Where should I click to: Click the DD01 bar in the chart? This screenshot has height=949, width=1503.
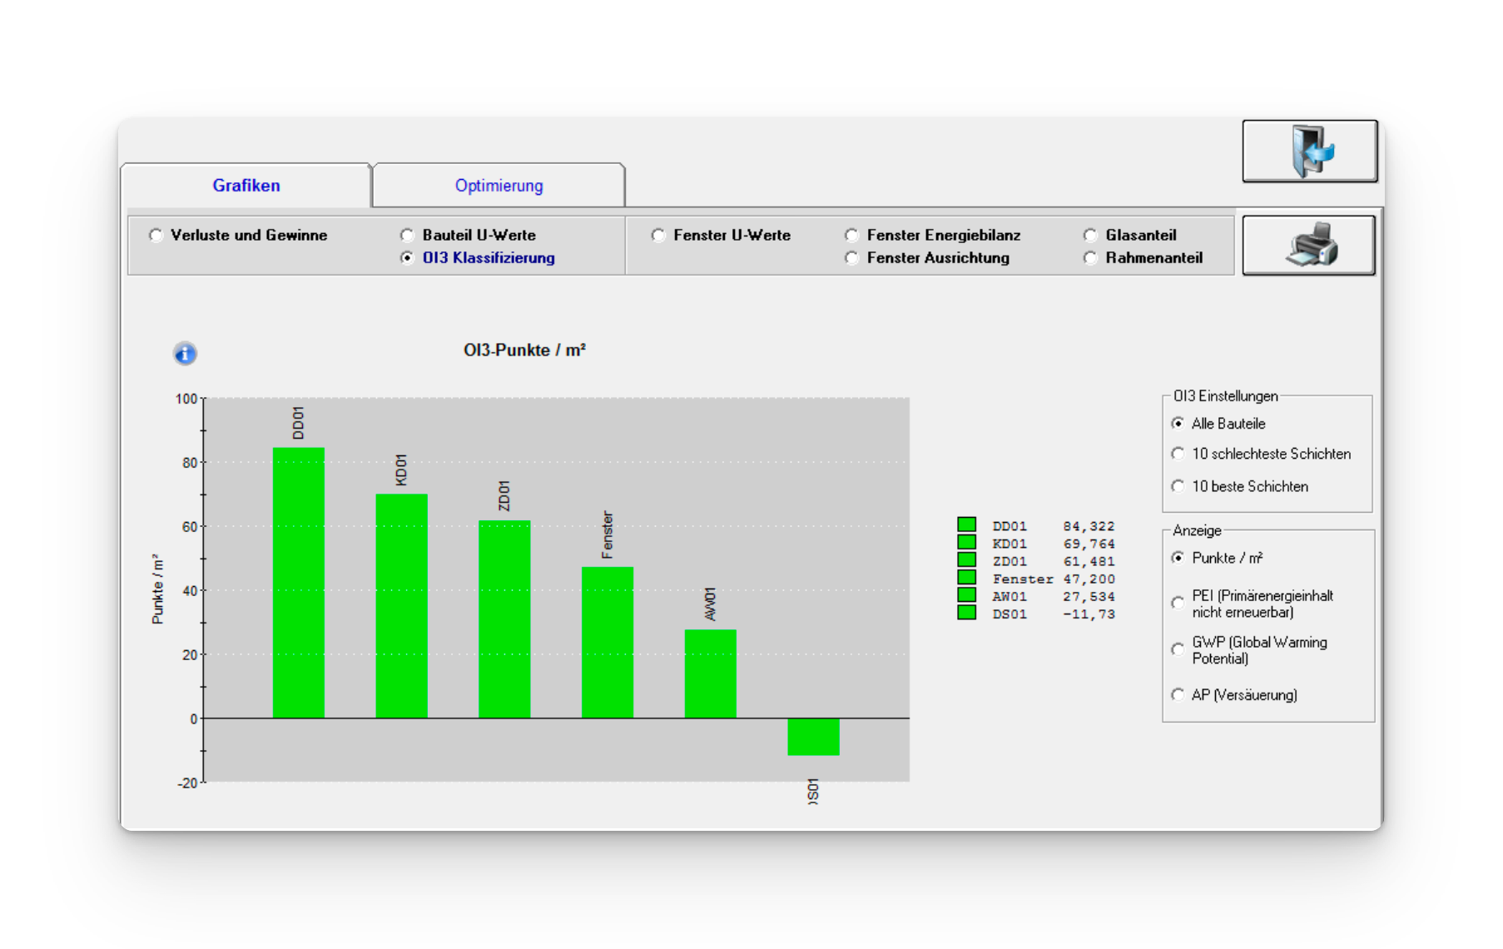pyautogui.click(x=298, y=583)
